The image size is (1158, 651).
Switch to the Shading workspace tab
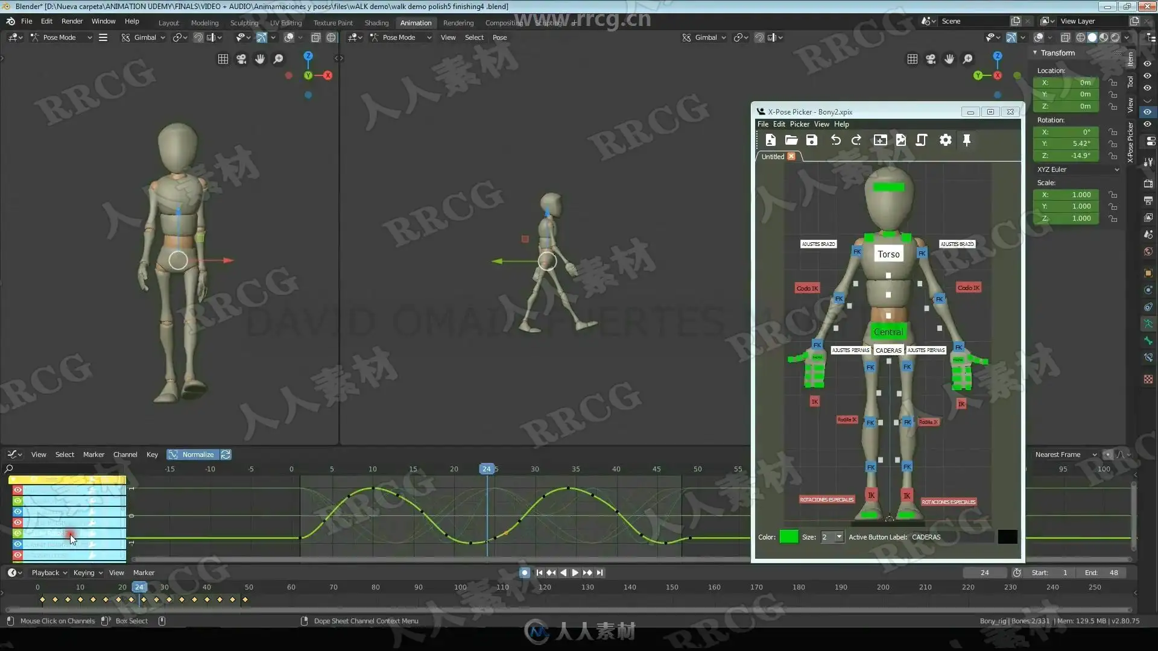point(376,23)
